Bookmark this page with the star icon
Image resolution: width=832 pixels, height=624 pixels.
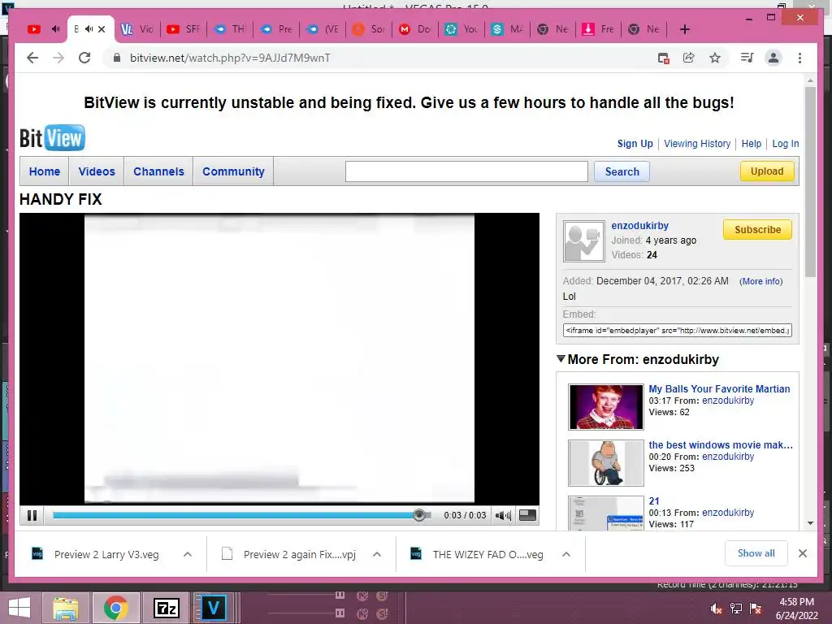pyautogui.click(x=715, y=58)
